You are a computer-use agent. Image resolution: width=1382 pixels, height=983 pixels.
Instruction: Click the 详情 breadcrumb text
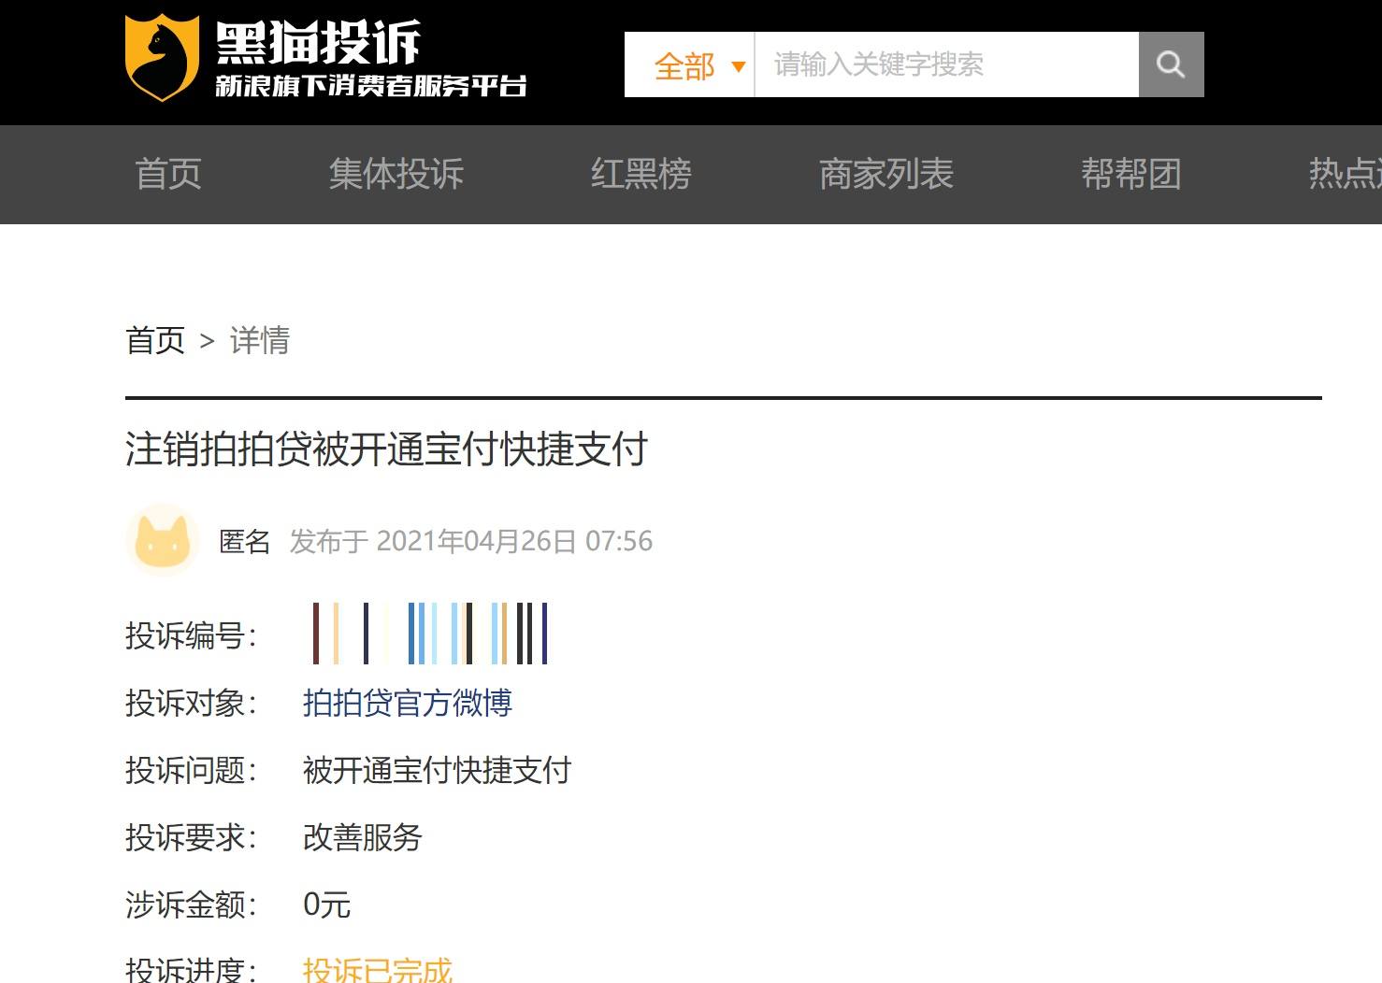click(260, 340)
